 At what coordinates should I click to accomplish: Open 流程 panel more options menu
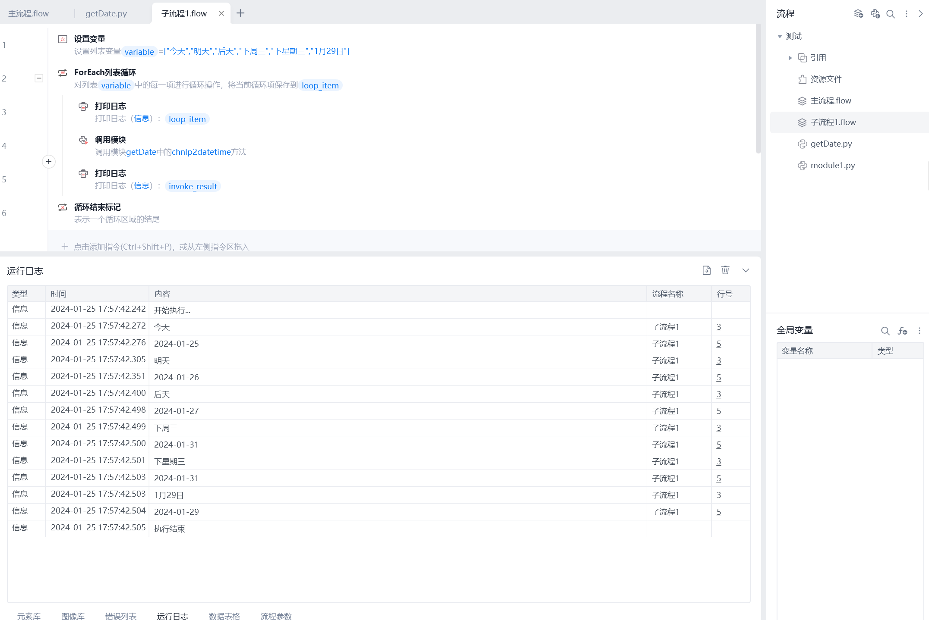[x=907, y=14]
